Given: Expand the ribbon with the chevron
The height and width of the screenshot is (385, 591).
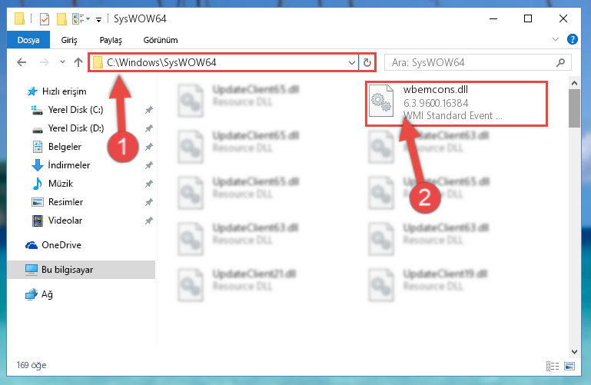Looking at the screenshot, I should pos(555,39).
